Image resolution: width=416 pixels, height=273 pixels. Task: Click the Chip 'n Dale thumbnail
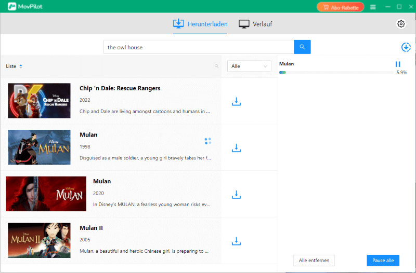[x=40, y=101]
